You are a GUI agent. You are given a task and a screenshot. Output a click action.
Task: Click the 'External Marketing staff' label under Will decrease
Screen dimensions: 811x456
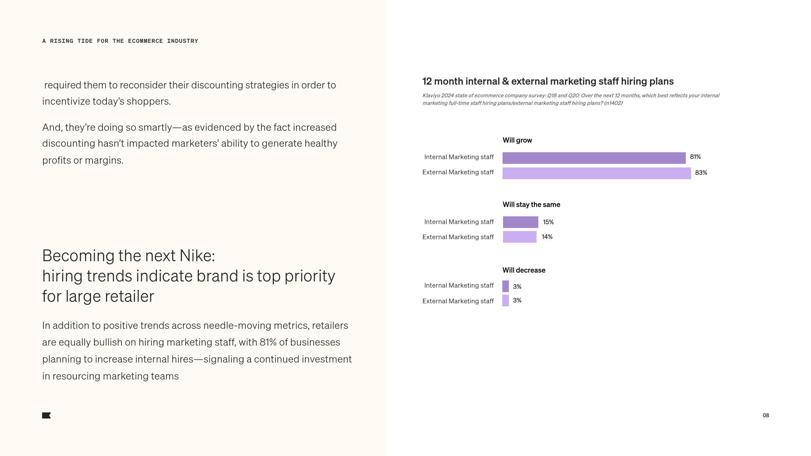(x=458, y=301)
